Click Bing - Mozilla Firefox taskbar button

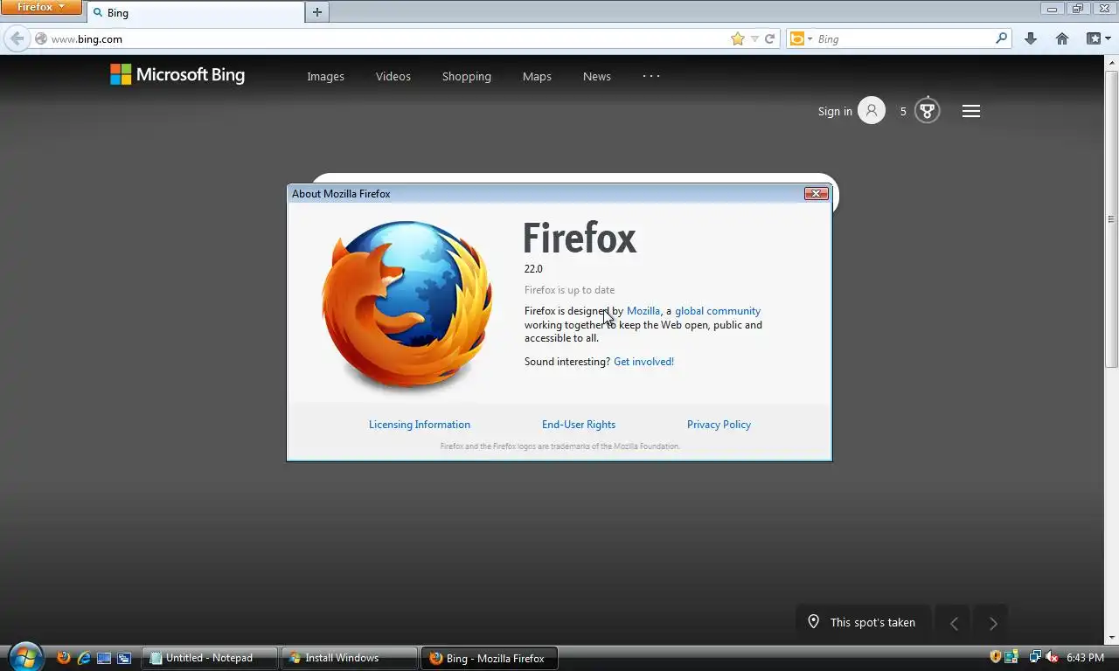(x=490, y=658)
